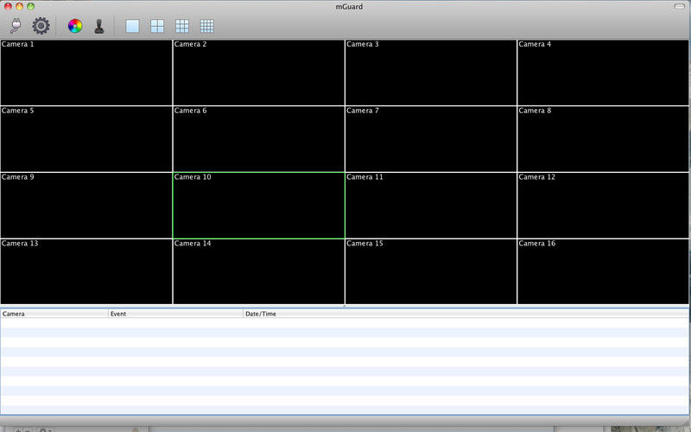Viewport: 691px width, 432px height.
Task: Switch to sixteen camera grid layout
Action: [x=207, y=26]
